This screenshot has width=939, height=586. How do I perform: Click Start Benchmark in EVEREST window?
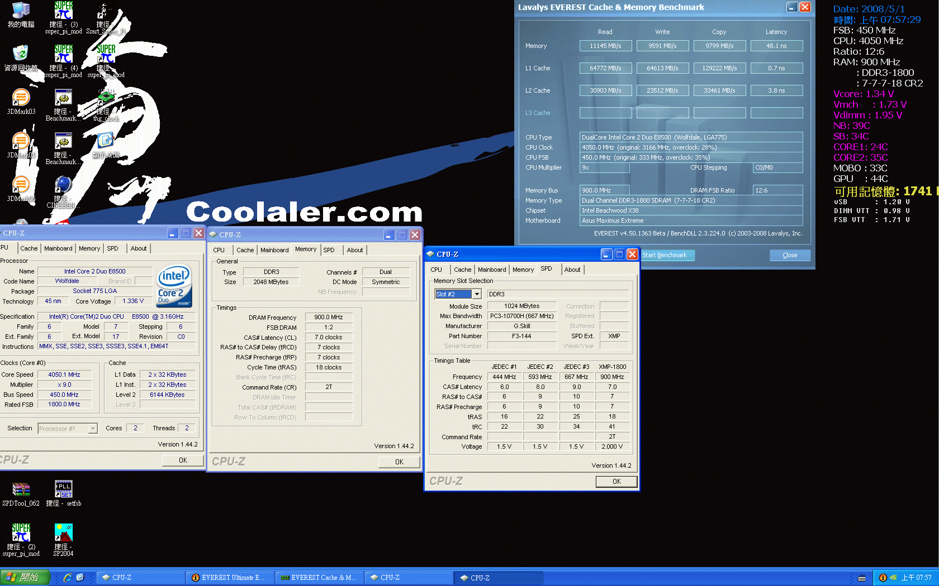665,255
